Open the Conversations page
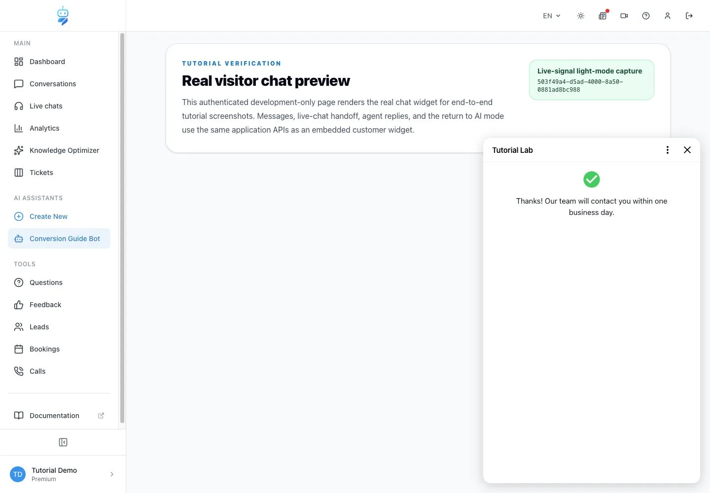 coord(59,84)
